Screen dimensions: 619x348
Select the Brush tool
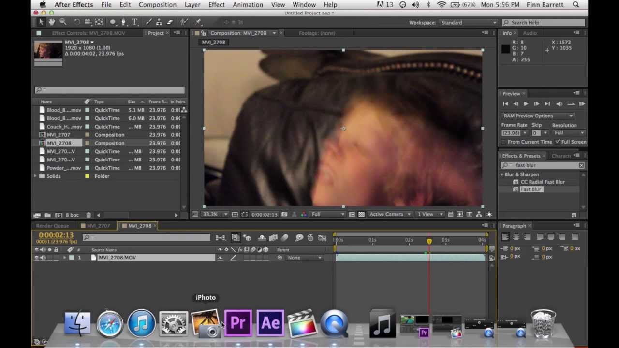(148, 22)
